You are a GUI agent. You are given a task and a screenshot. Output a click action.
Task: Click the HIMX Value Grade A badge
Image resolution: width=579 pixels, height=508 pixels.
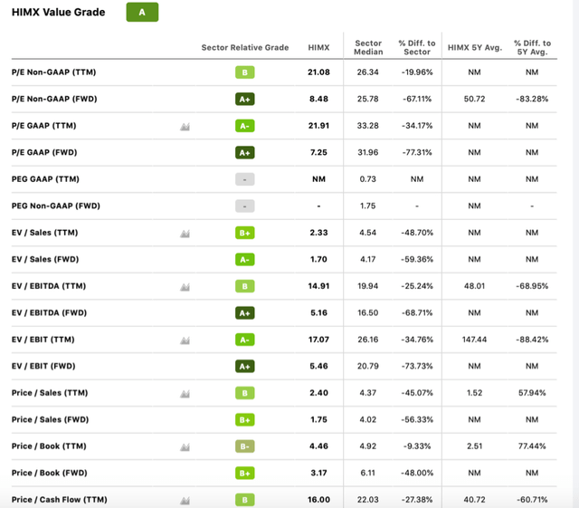click(x=142, y=12)
